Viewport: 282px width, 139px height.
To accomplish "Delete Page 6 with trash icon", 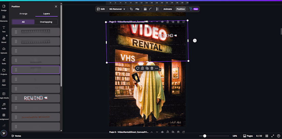I will (x=178, y=132).
